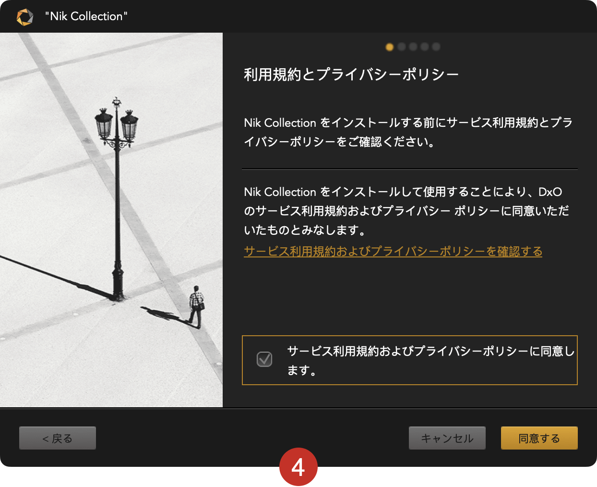Click the サービス利用規約およびプライバシーポリシーに同意します label

click(430, 361)
